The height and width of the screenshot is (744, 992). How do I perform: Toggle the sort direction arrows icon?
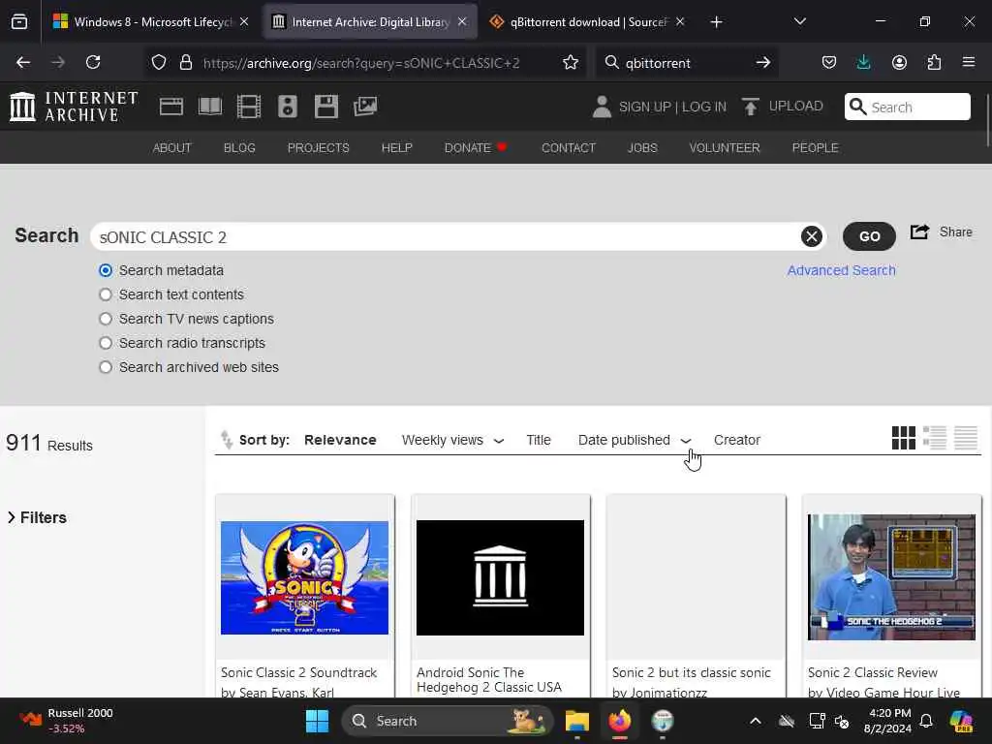(226, 440)
